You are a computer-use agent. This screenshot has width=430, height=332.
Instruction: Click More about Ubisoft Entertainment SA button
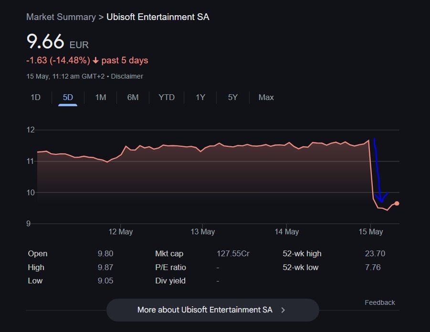[213, 310]
